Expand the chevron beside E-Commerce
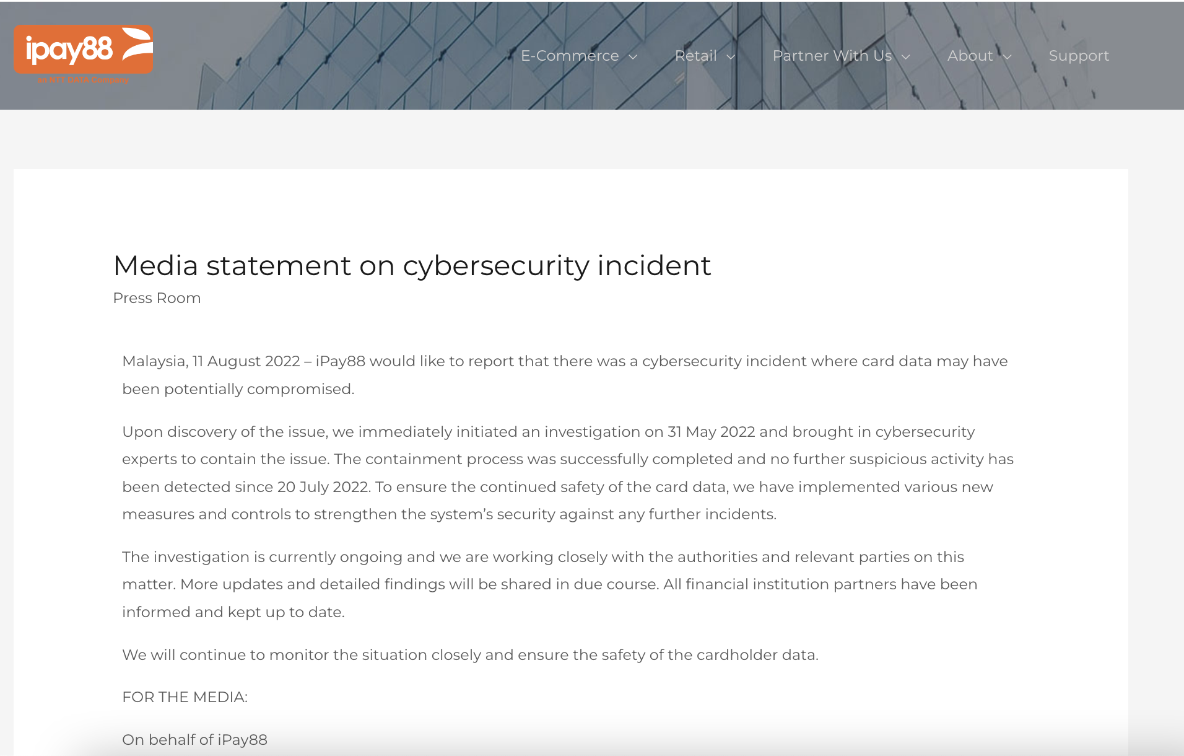Viewport: 1184px width, 756px height. (633, 57)
